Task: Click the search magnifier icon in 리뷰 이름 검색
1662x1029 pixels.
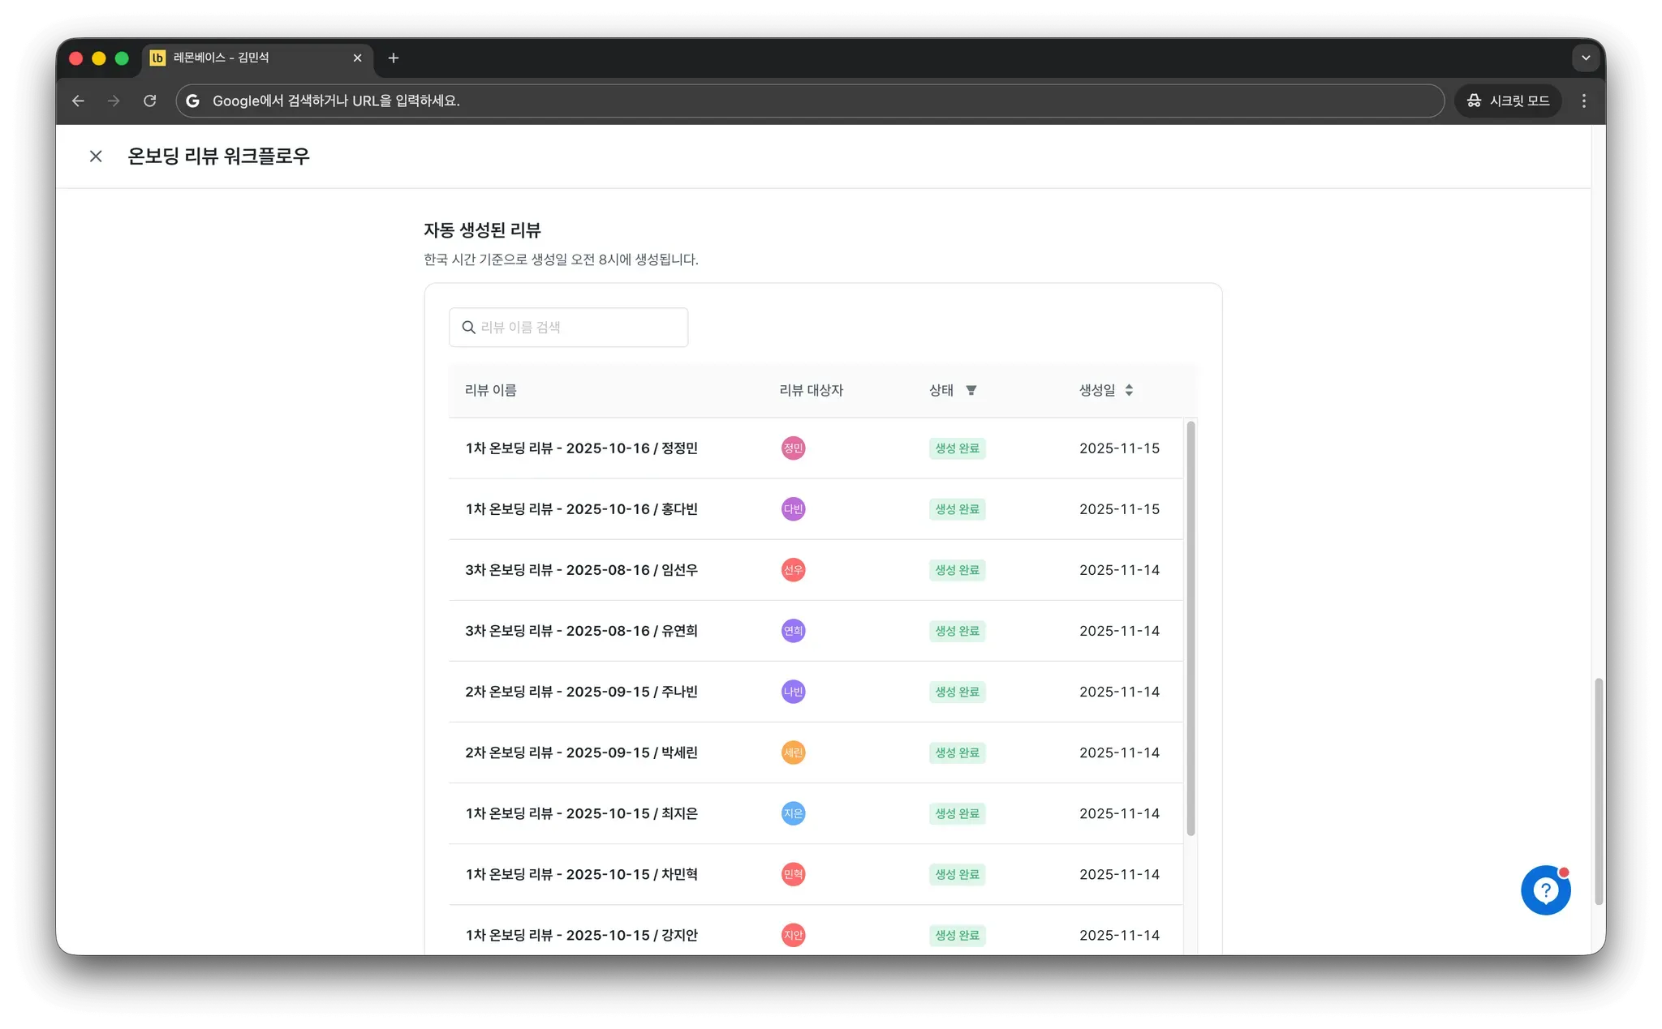Action: (x=468, y=328)
